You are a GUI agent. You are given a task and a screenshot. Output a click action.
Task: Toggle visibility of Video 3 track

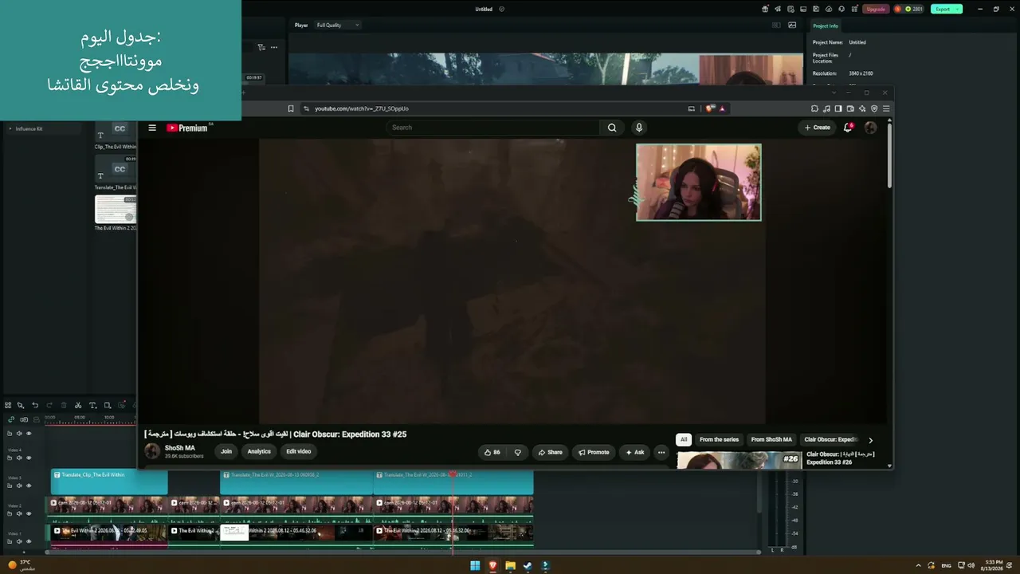[29, 486]
